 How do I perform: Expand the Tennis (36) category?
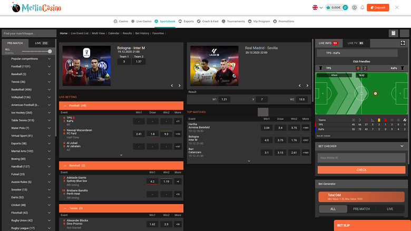click(50, 82)
